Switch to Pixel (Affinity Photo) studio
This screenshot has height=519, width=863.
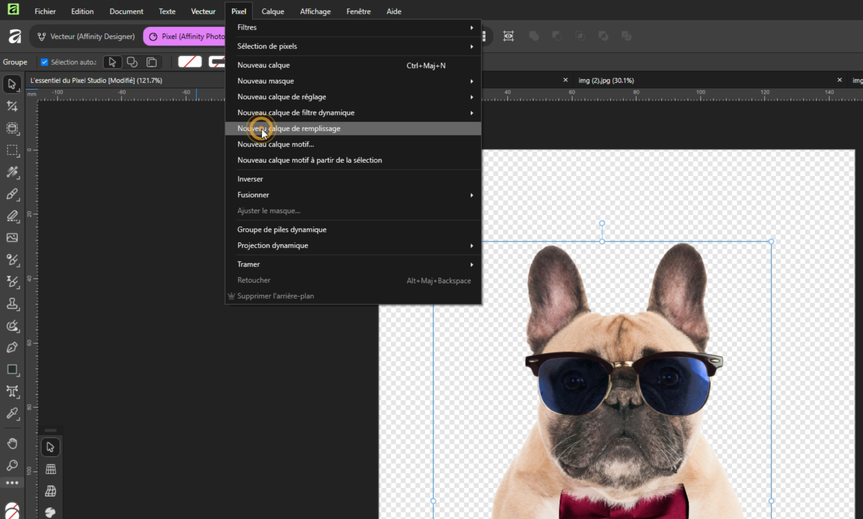click(x=186, y=37)
